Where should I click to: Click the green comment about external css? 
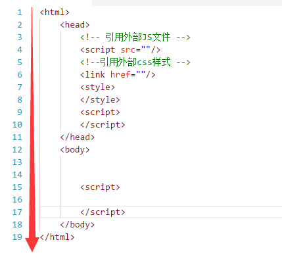135,62
